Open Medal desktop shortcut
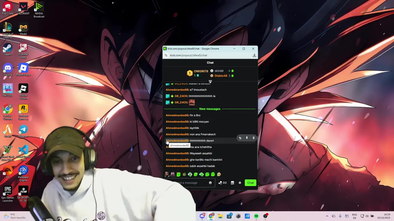Image resolution: width=394 pixels, height=221 pixels. pyautogui.click(x=23, y=29)
